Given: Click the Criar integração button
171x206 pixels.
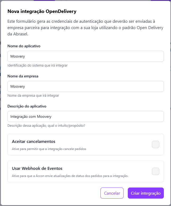Looking at the screenshot, I should click(146, 193).
